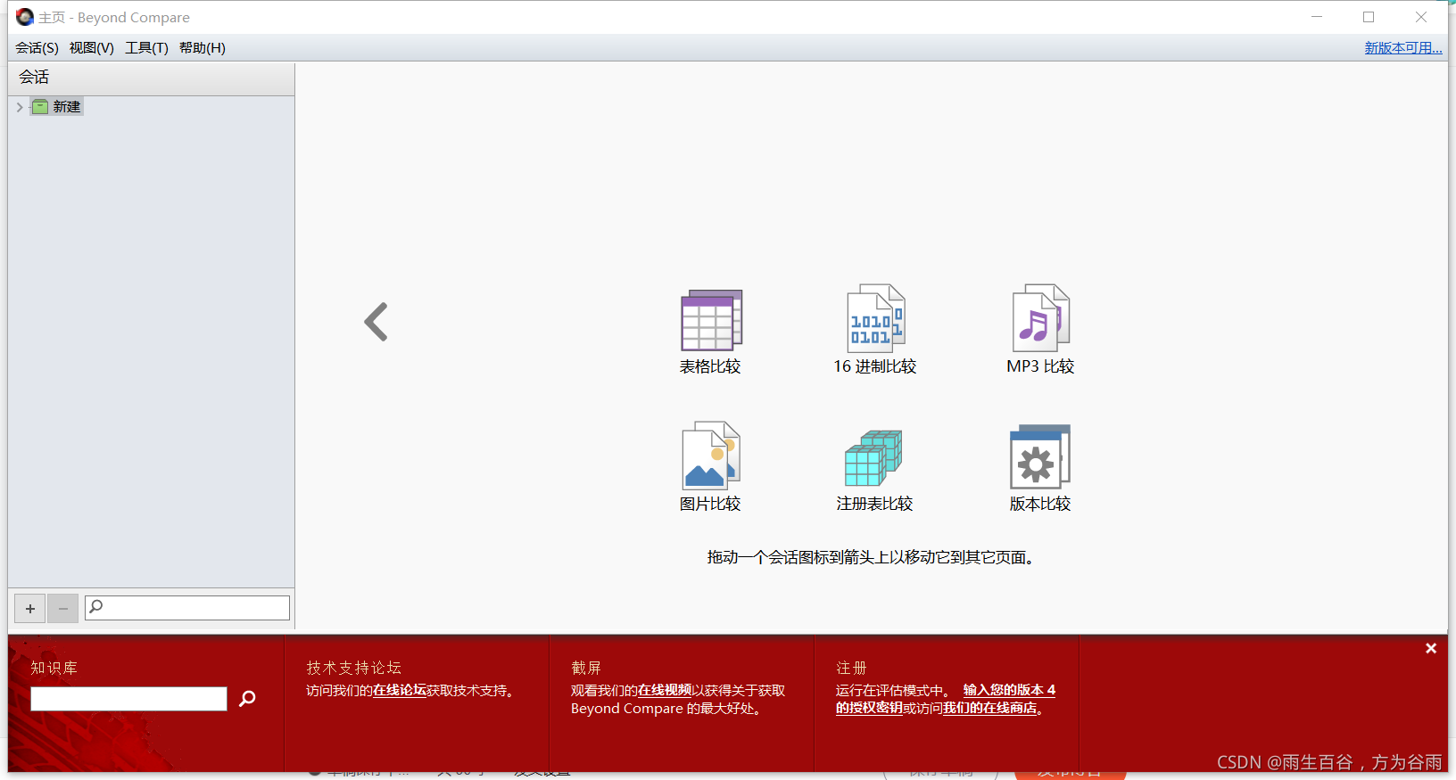Image resolution: width=1456 pixels, height=780 pixels.
Task: Maximize the Beyond Compare window
Action: click(x=1369, y=17)
